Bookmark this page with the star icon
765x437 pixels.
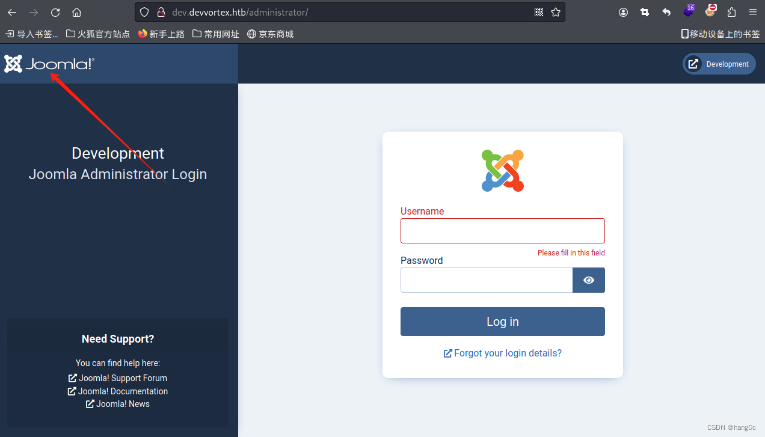[556, 12]
